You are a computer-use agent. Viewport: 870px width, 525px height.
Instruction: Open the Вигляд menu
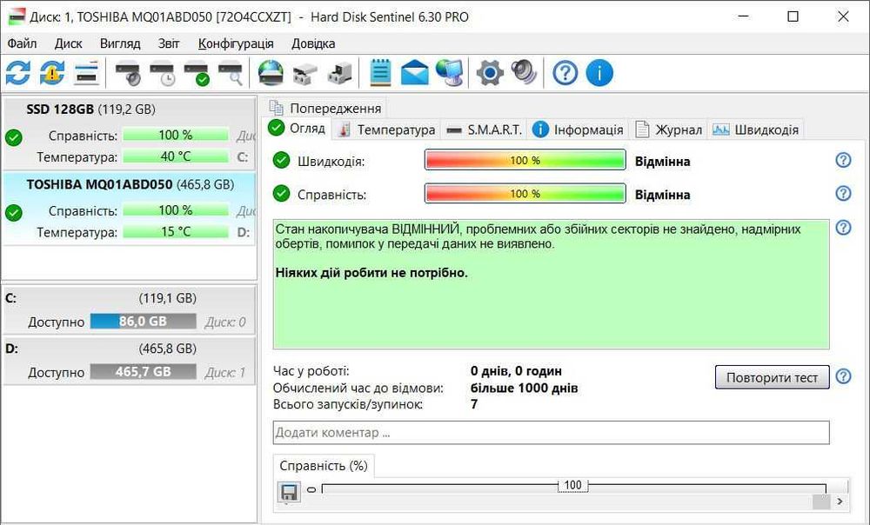120,43
